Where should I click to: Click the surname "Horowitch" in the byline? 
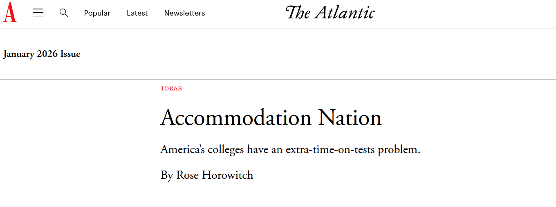coord(227,175)
